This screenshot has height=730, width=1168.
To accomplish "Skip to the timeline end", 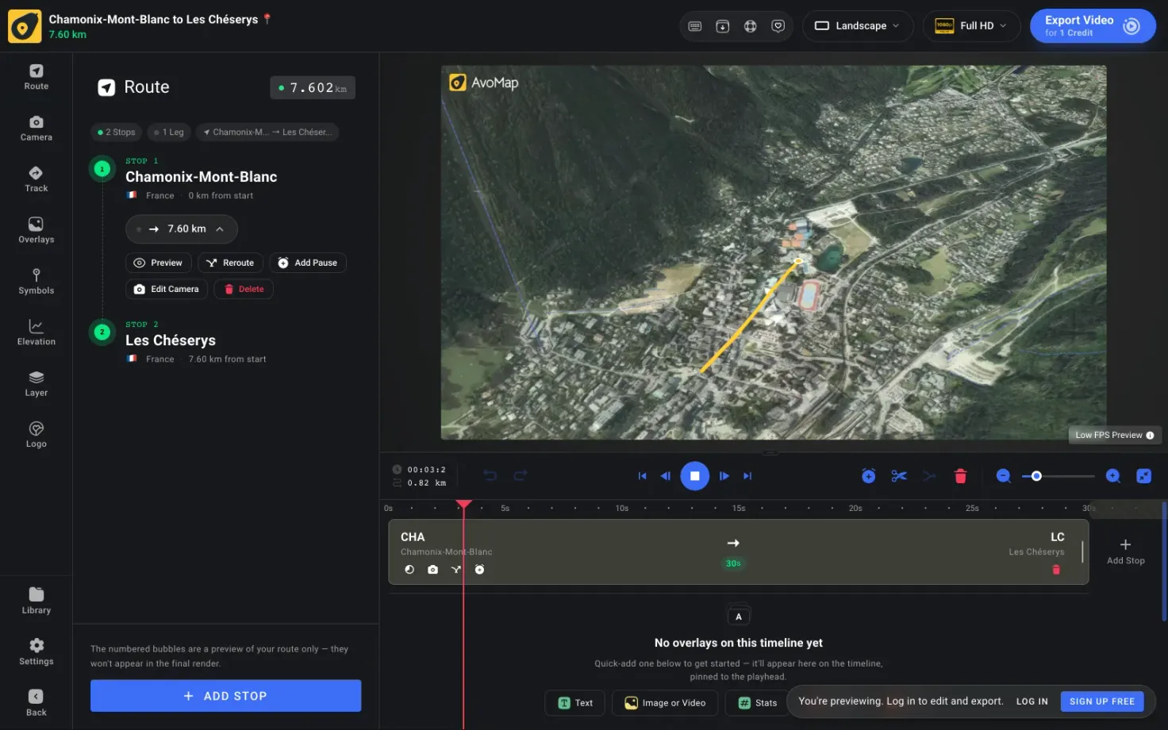I will tap(747, 476).
